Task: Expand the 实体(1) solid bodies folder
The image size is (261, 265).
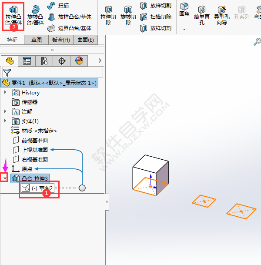Action: click(5, 121)
